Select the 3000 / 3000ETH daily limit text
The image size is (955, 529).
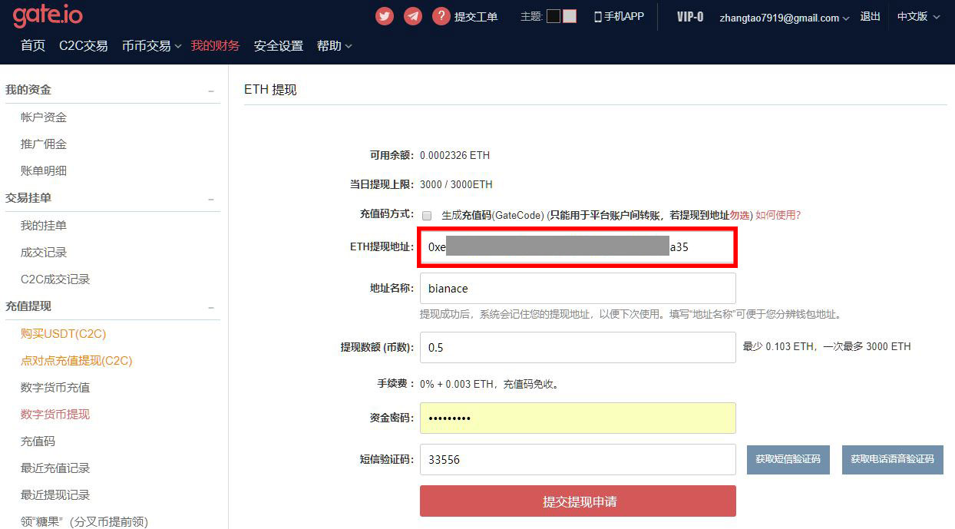(456, 185)
